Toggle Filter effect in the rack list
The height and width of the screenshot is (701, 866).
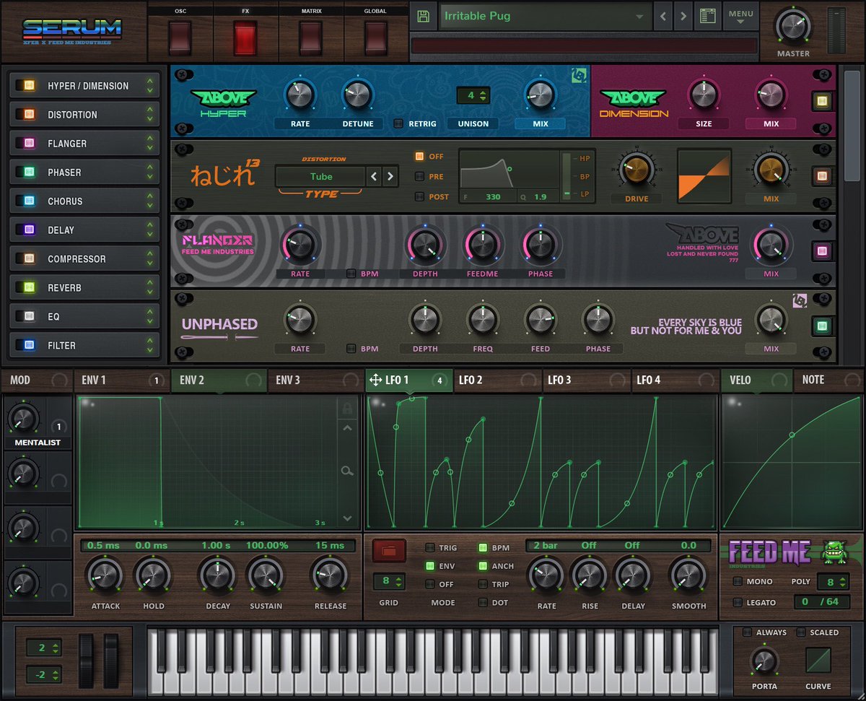tap(30, 345)
